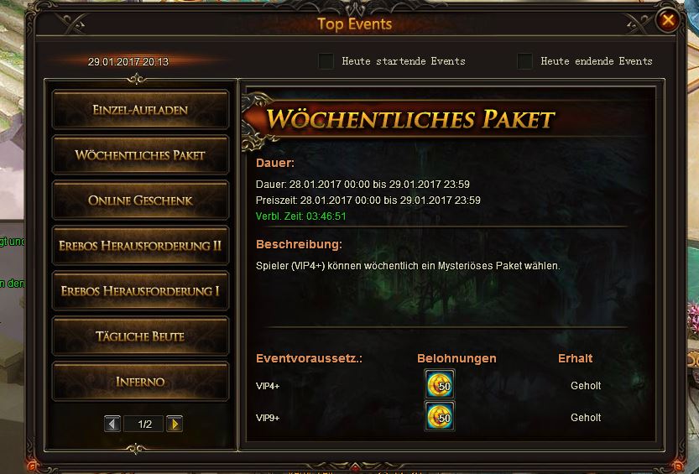Go to next events page arrow

tap(175, 424)
